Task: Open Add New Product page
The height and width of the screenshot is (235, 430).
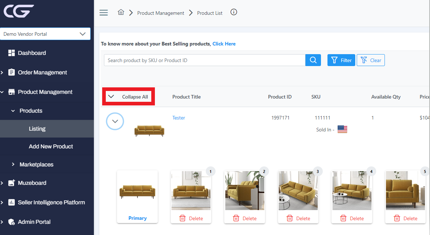Action: (x=51, y=147)
